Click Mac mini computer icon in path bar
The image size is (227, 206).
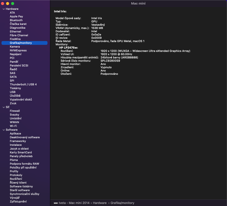56,203
